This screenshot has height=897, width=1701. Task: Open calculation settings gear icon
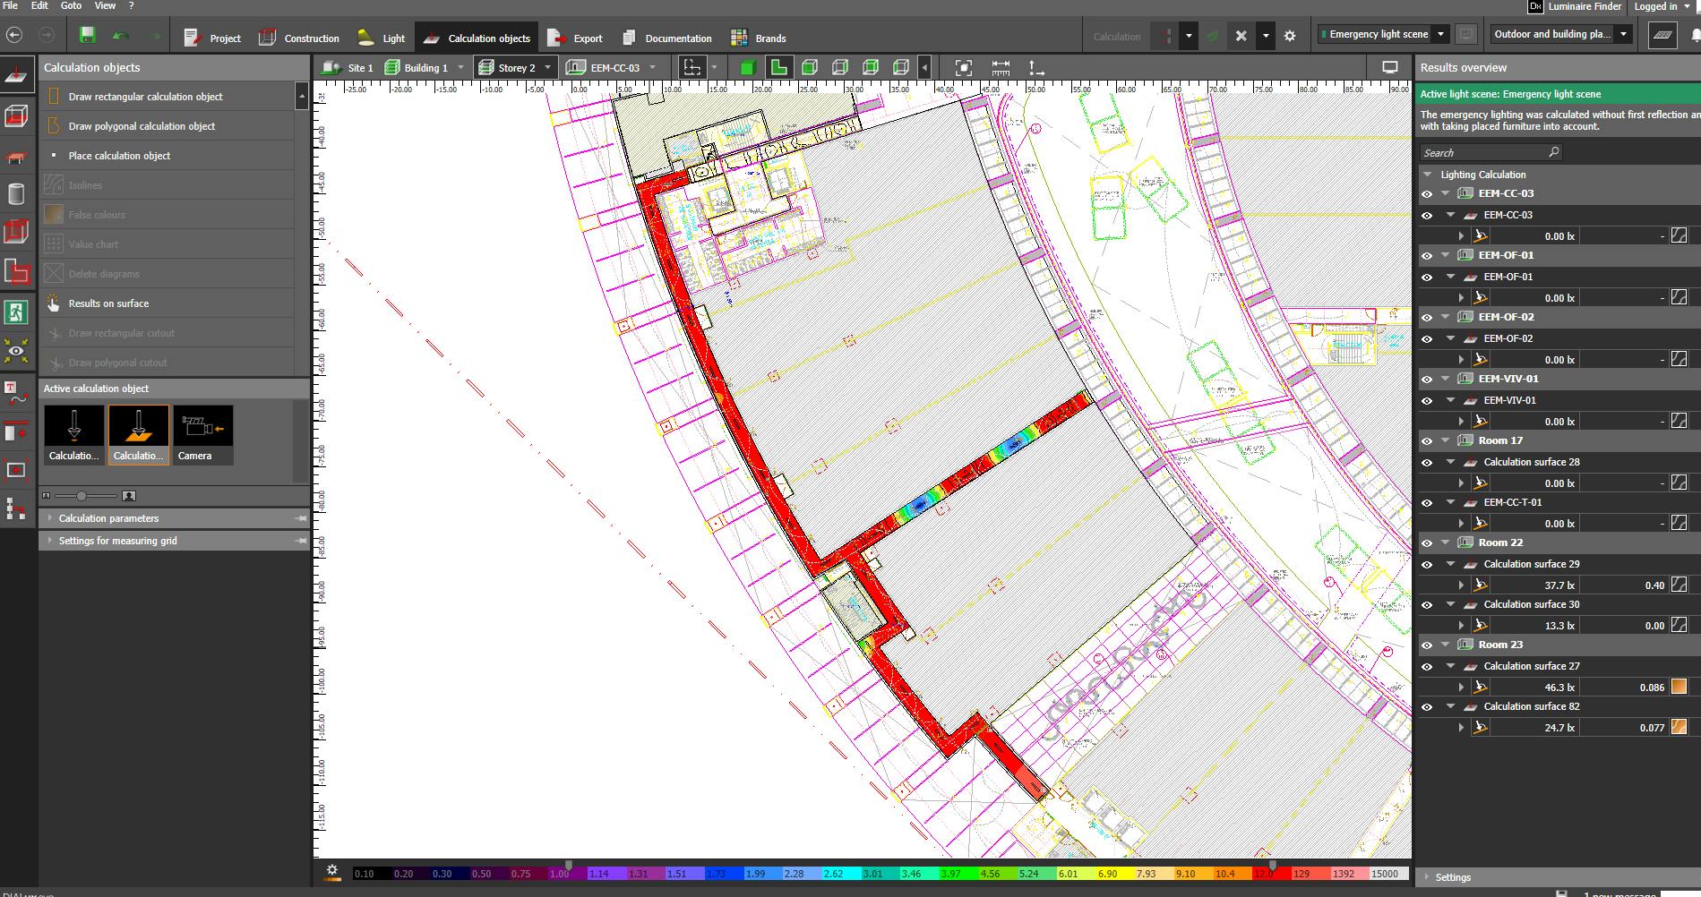pyautogui.click(x=1290, y=37)
